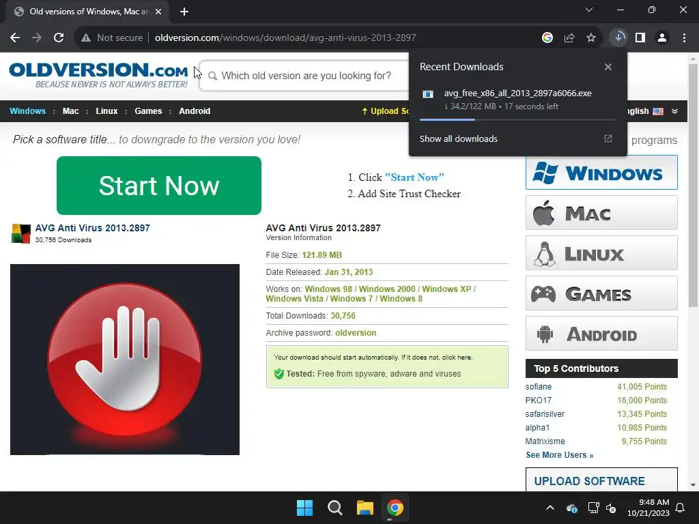
Task: Open the Mac category sidebar button
Action: (x=601, y=213)
